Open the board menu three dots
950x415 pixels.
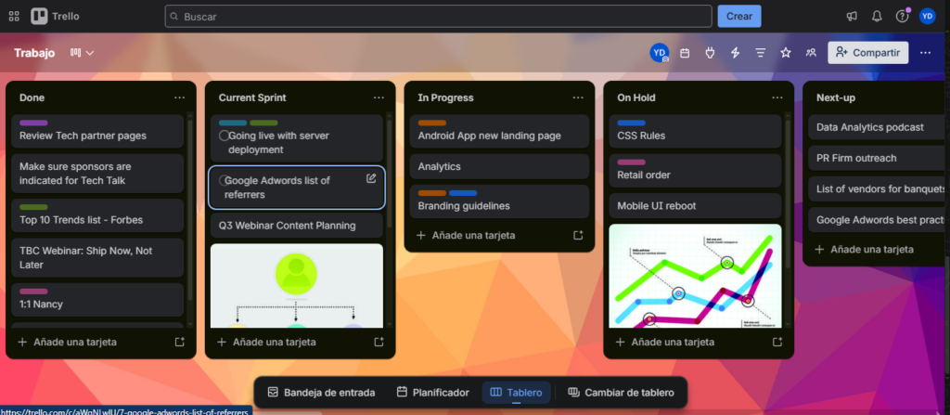click(x=925, y=53)
